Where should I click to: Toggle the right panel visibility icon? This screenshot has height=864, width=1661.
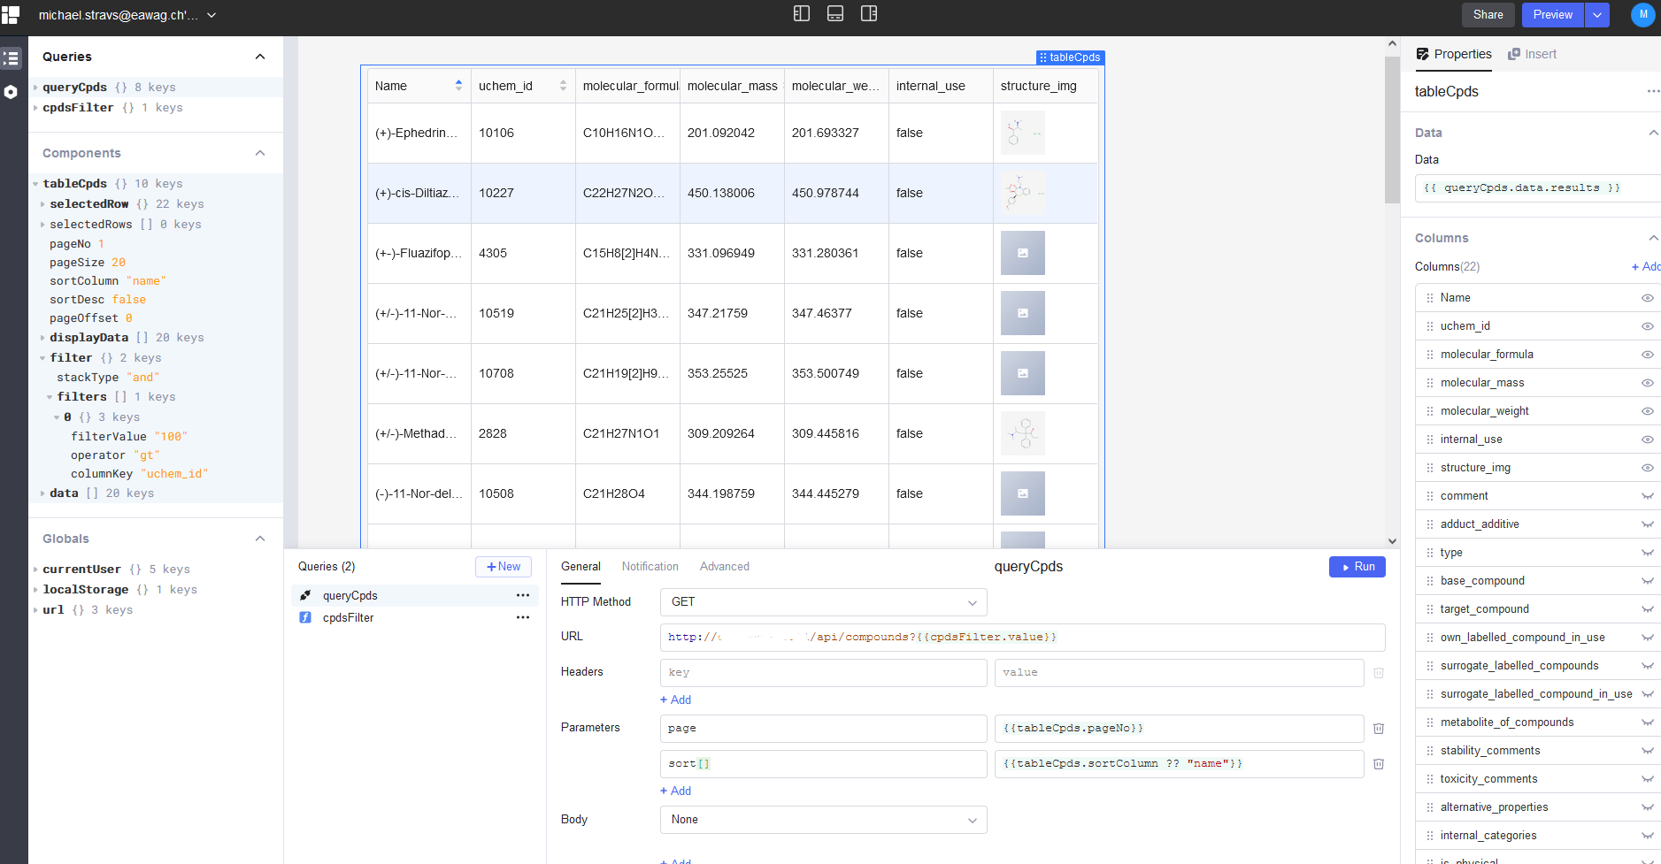click(870, 13)
